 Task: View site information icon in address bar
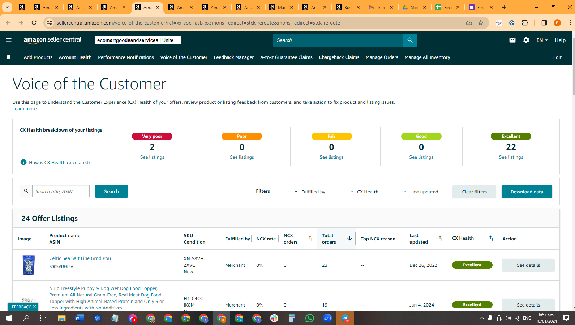pos(50,23)
